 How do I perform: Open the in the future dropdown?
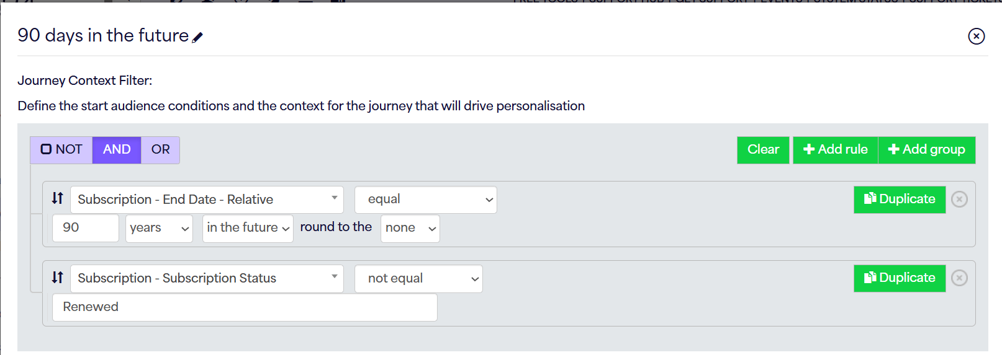pyautogui.click(x=248, y=228)
